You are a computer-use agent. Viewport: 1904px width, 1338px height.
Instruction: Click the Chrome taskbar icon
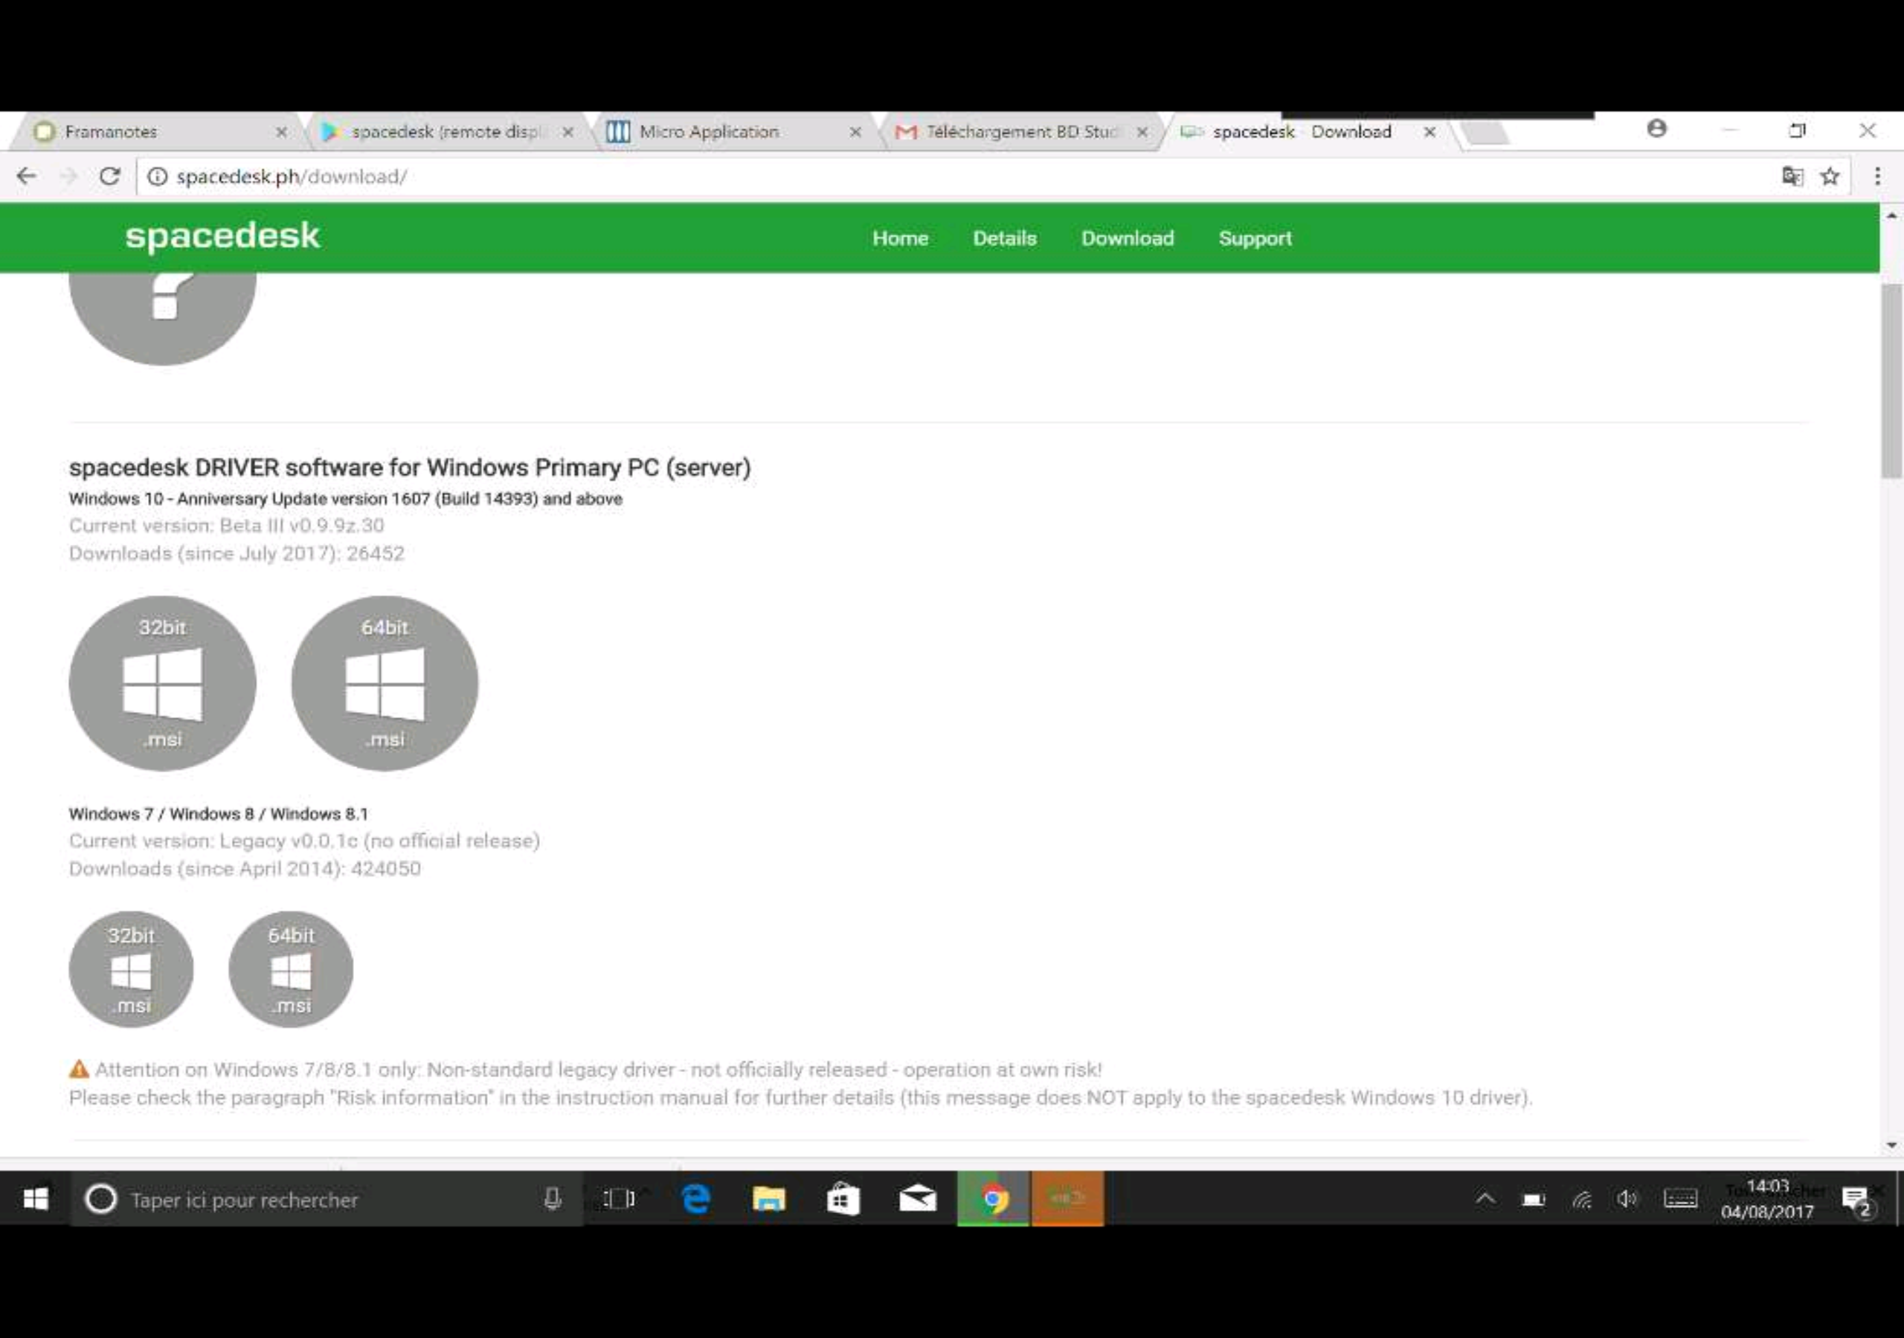(994, 1199)
